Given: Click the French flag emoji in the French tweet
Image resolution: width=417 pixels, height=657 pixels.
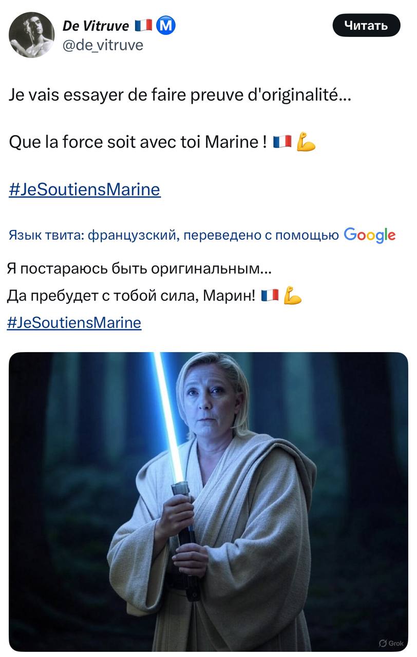Looking at the screenshot, I should [x=282, y=142].
